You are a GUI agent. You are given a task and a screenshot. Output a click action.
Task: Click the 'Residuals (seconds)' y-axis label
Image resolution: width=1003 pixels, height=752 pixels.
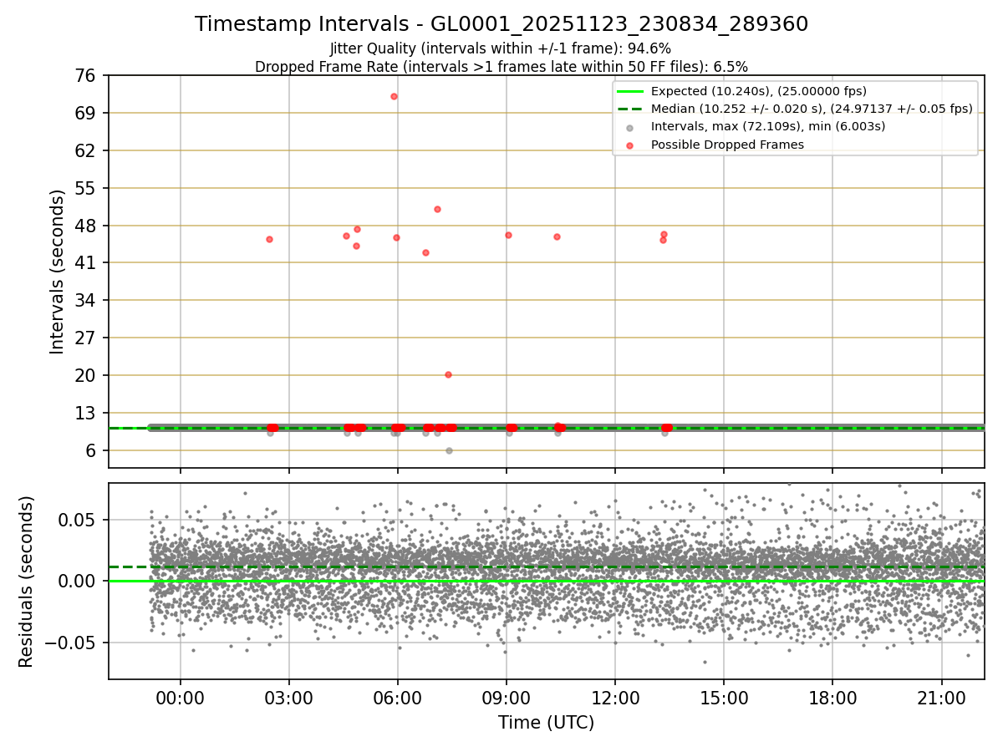tap(27, 582)
